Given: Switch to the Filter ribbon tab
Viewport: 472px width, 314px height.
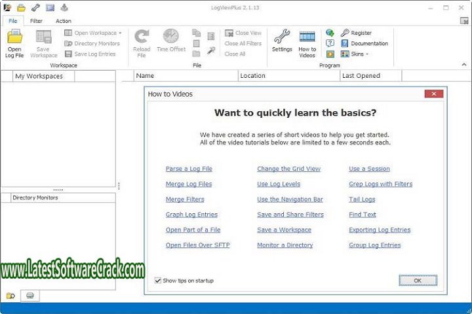Looking at the screenshot, I should tap(36, 21).
